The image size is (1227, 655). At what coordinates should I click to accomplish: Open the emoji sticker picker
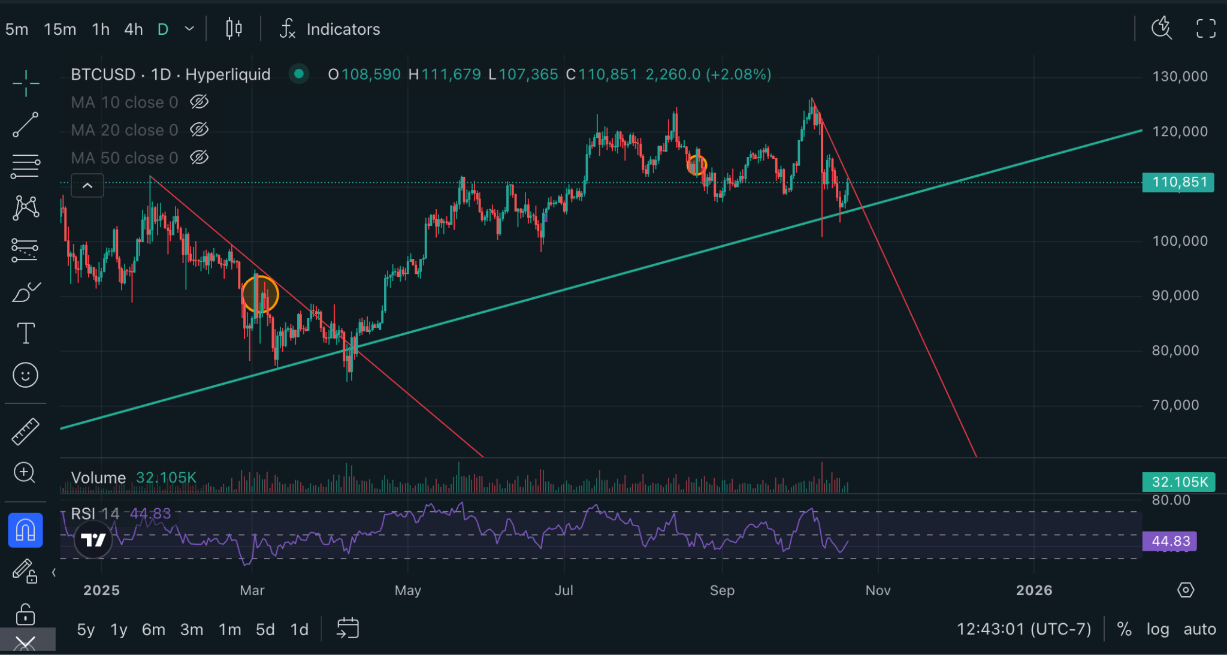tap(26, 375)
